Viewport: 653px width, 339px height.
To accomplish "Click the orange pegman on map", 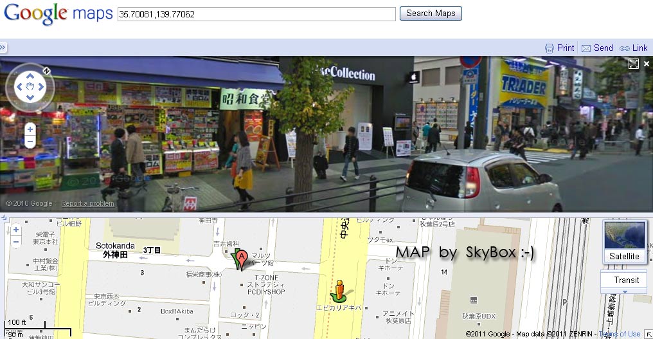I will 340,291.
